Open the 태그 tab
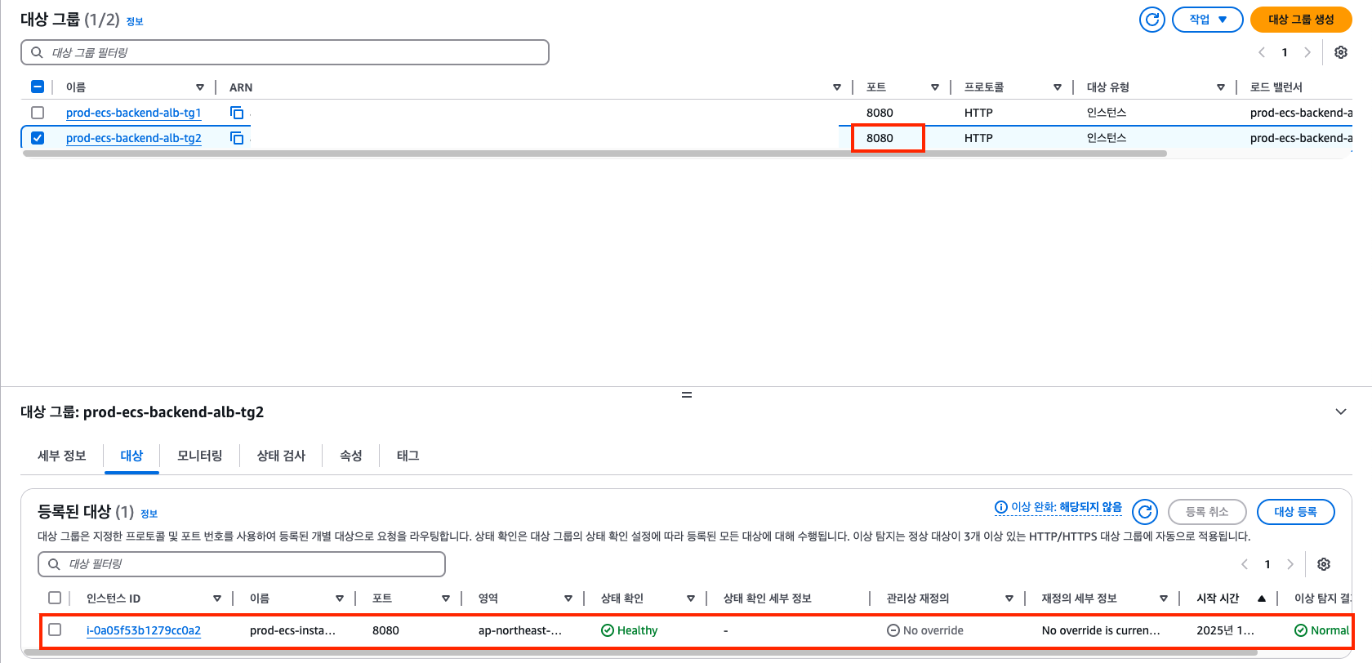Image resolution: width=1372 pixels, height=663 pixels. pos(408,456)
